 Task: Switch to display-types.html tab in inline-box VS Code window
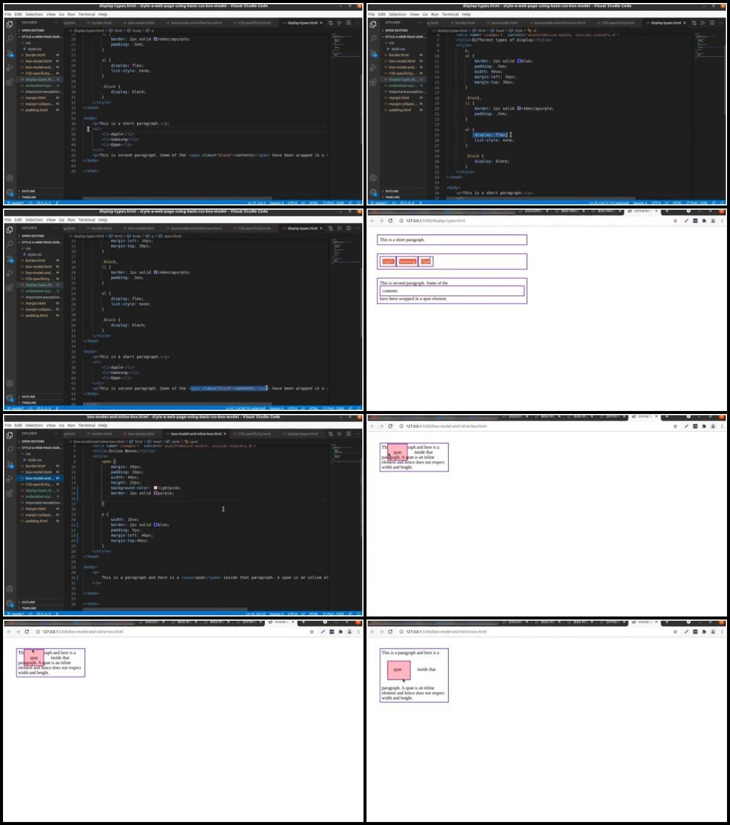(302, 434)
